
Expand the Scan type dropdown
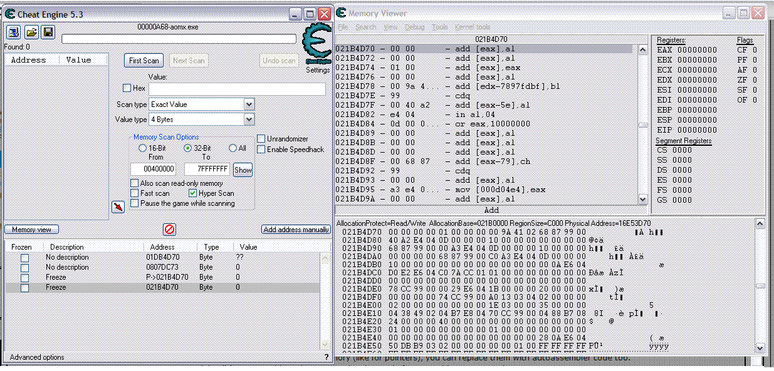coord(249,104)
